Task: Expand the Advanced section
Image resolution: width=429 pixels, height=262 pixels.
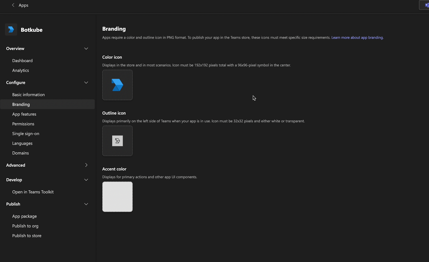Action: point(86,165)
